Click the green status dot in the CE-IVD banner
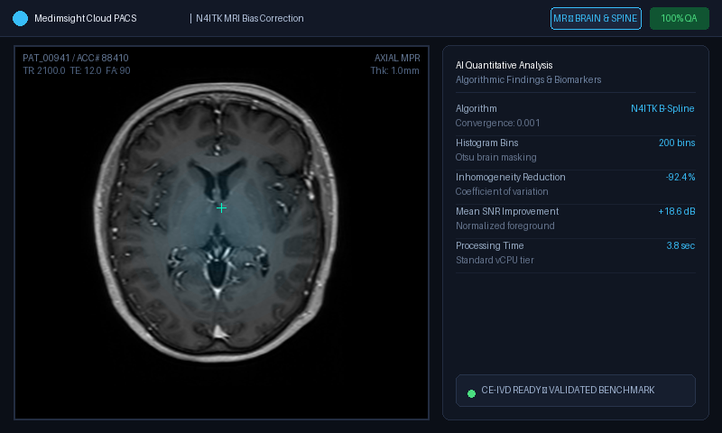The height and width of the screenshot is (433, 722). [471, 393]
